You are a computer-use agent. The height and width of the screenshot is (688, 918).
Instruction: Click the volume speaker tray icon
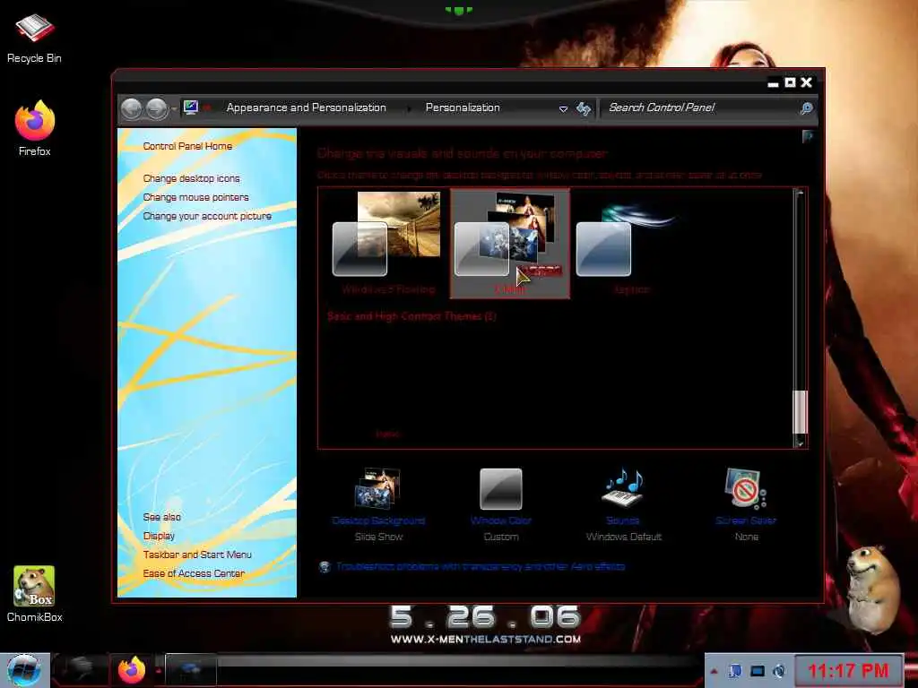coord(779,671)
